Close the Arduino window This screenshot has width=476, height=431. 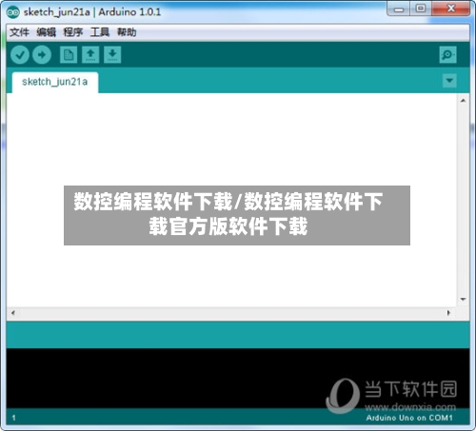tap(450, 9)
